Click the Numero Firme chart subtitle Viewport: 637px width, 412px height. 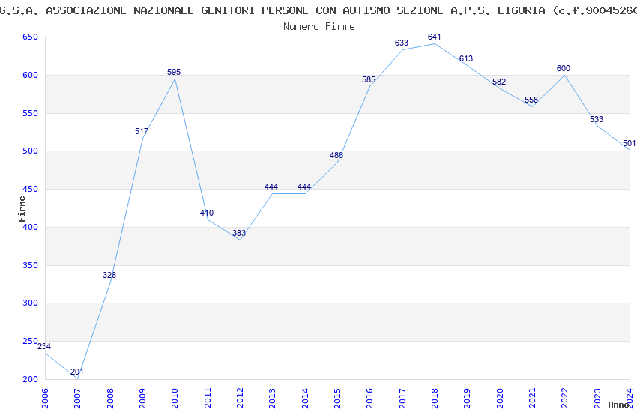tap(319, 27)
